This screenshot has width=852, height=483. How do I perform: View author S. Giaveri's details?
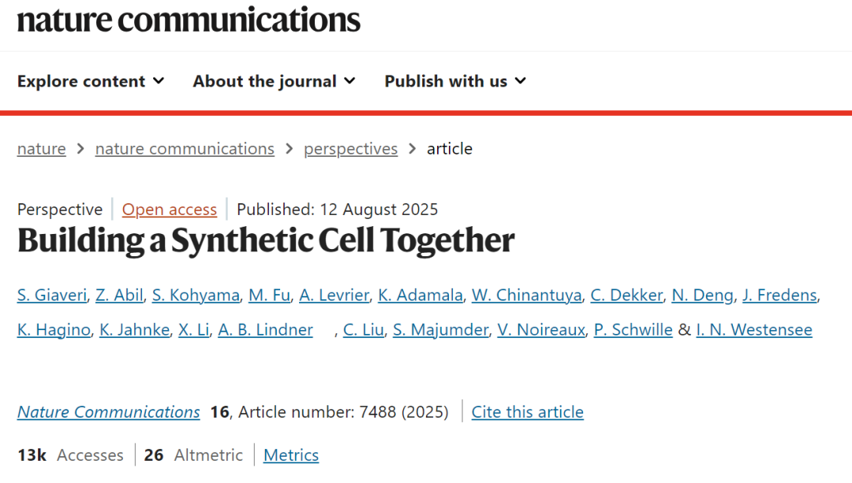(x=51, y=295)
